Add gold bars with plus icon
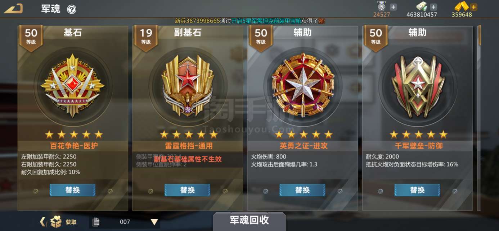Screen dimensions: 499x231 click(473, 7)
